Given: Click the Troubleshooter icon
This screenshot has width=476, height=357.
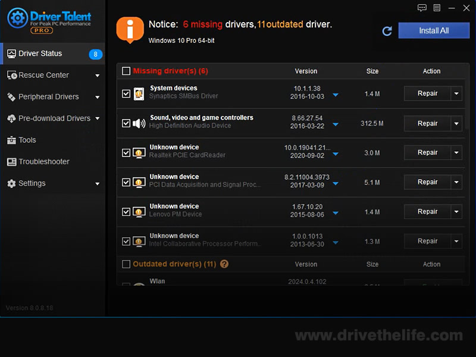Looking at the screenshot, I should (x=11, y=162).
